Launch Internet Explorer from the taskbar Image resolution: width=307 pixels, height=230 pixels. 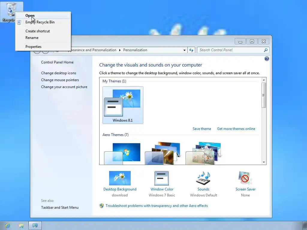coord(7,226)
